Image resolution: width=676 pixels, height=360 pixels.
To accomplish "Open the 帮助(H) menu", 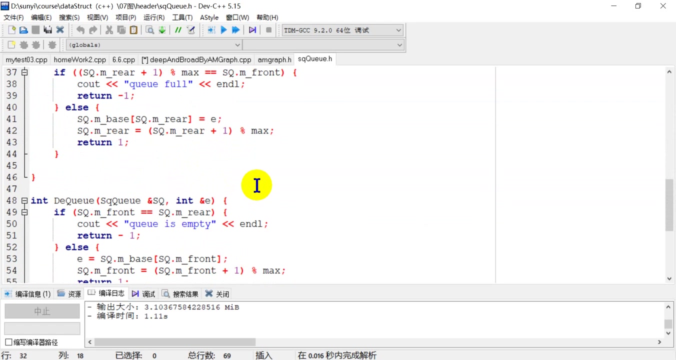I will click(267, 17).
